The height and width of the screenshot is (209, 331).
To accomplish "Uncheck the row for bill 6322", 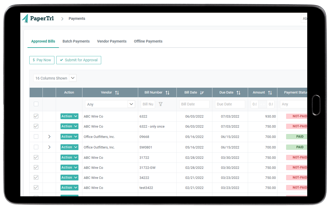I will [x=36, y=116].
